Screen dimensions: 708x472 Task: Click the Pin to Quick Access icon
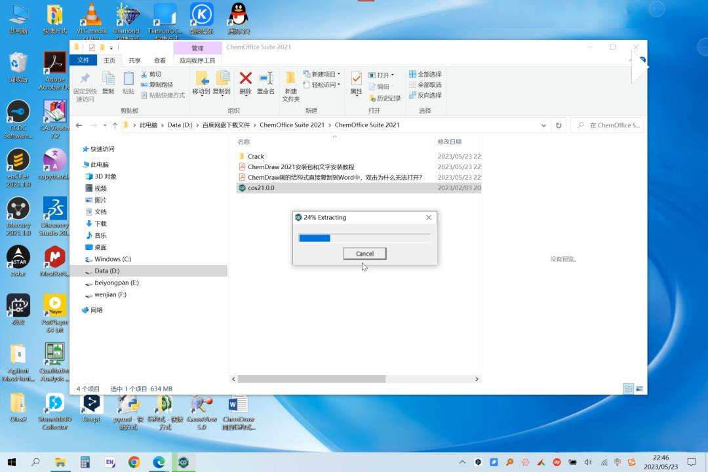85,79
